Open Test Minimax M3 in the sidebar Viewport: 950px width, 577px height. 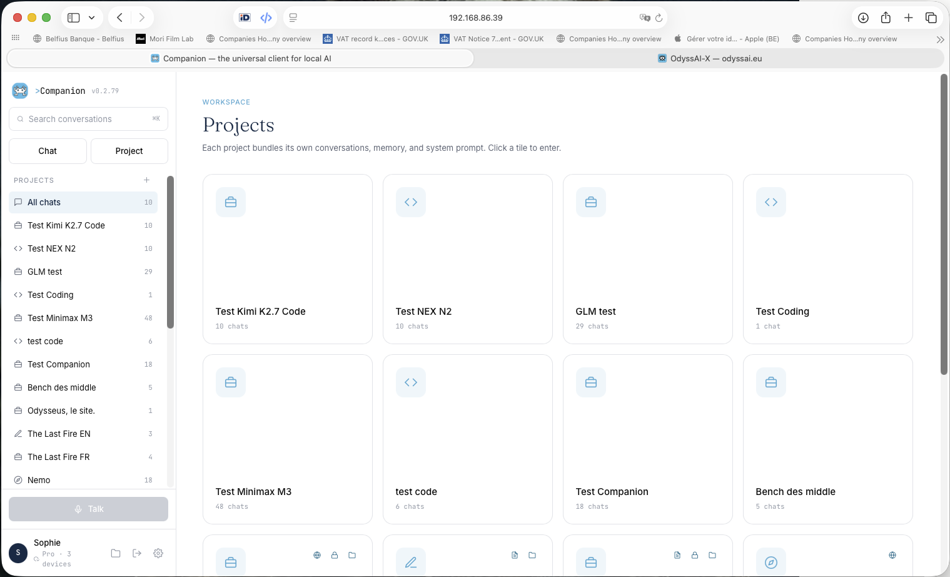click(83, 318)
